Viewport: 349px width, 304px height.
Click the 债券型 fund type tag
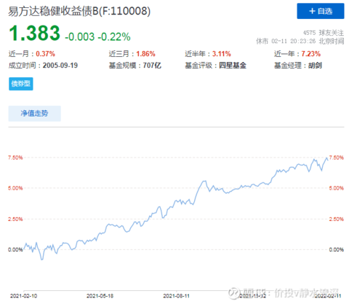click(x=21, y=84)
